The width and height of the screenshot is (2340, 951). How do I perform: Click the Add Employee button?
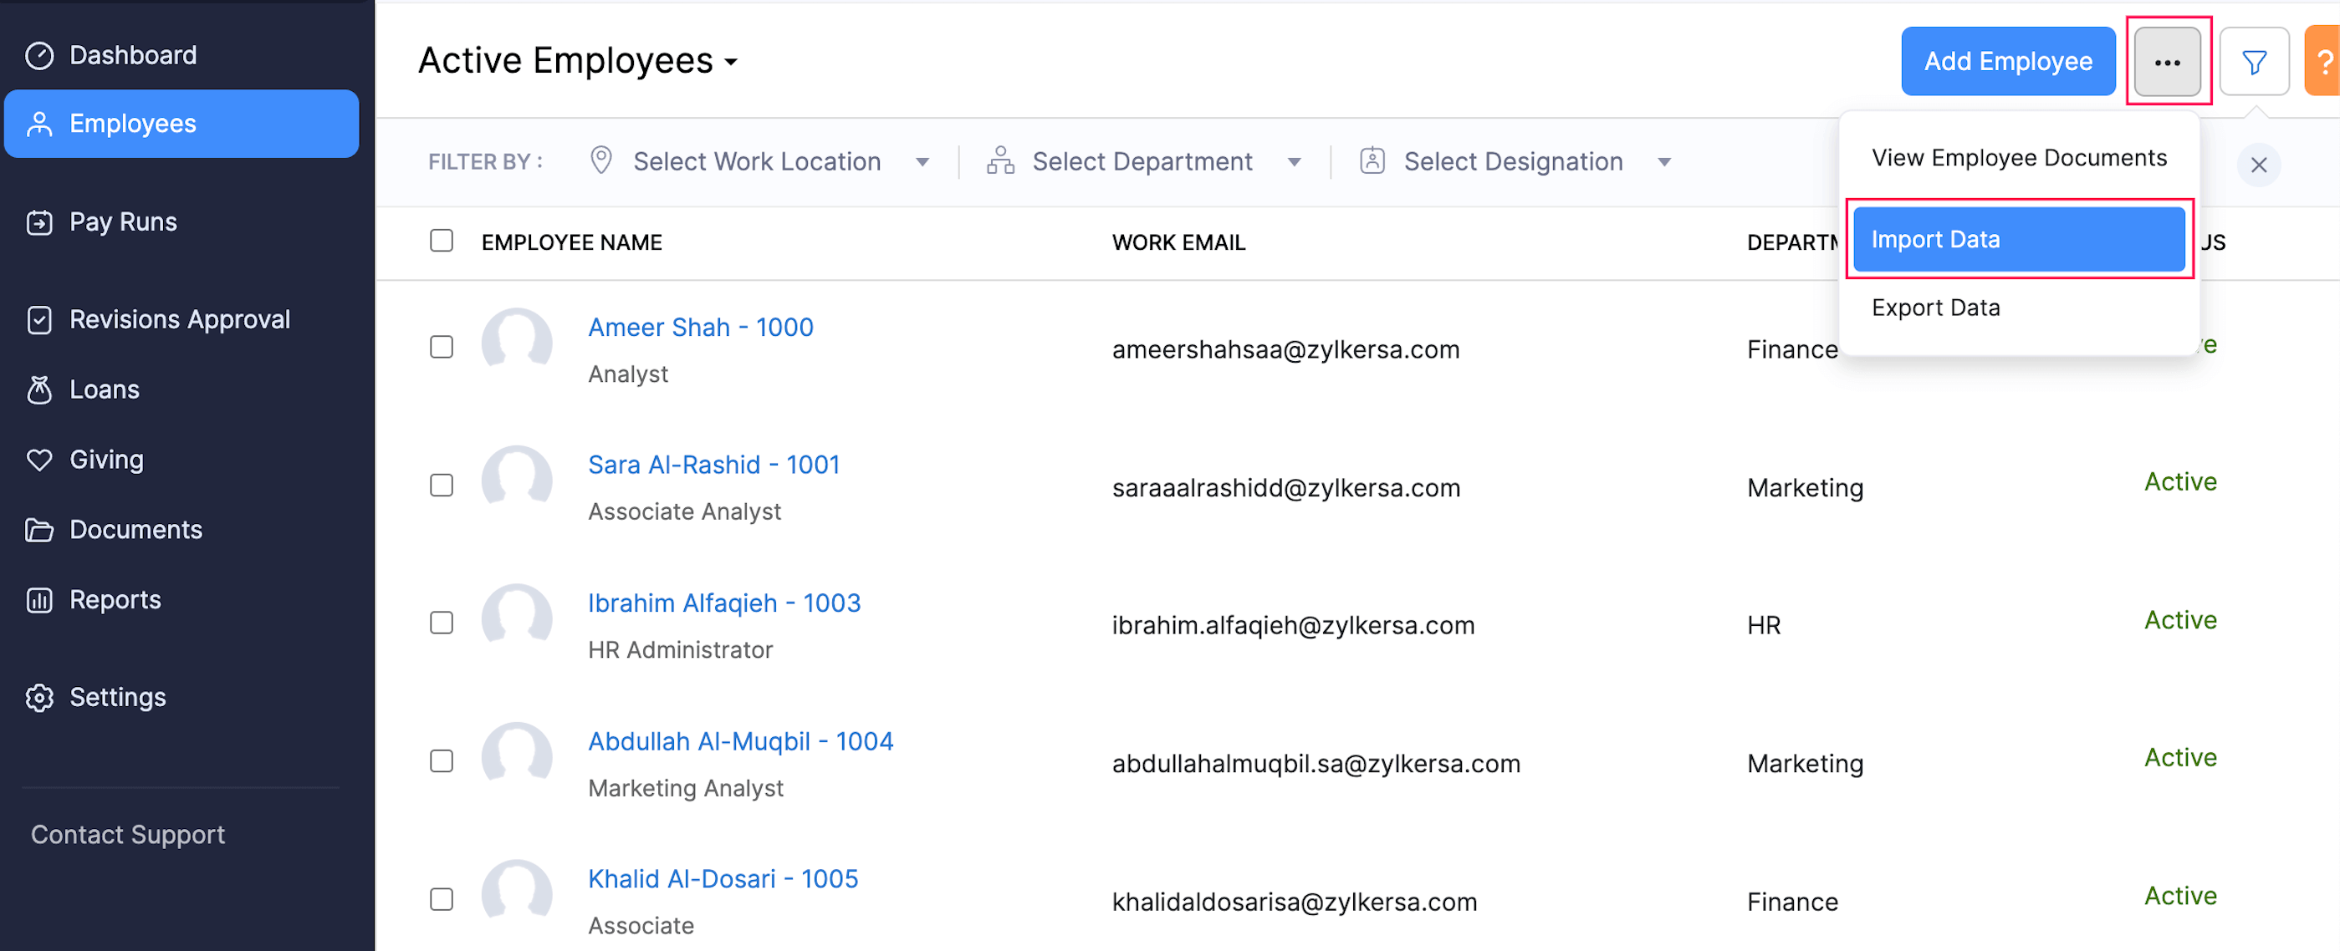pyautogui.click(x=2007, y=61)
